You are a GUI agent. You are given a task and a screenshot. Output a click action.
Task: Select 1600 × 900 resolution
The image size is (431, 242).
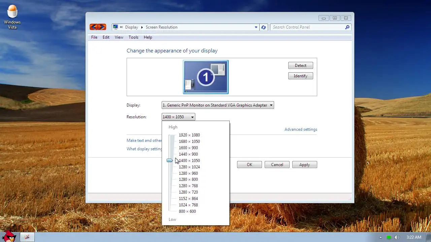coord(188,148)
